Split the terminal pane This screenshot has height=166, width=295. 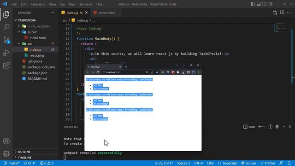[x=271, y=127]
